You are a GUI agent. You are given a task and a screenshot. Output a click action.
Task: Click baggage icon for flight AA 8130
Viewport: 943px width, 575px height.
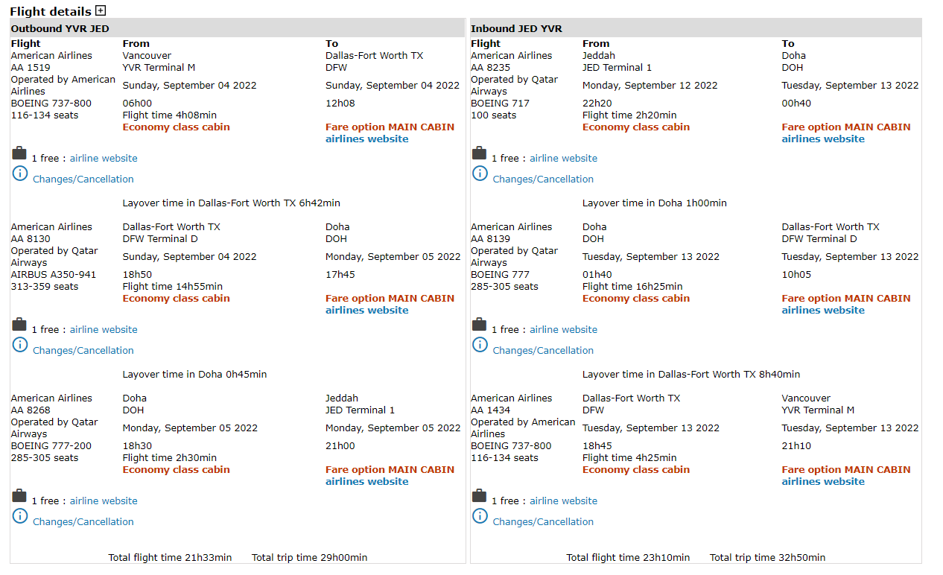pos(19,325)
